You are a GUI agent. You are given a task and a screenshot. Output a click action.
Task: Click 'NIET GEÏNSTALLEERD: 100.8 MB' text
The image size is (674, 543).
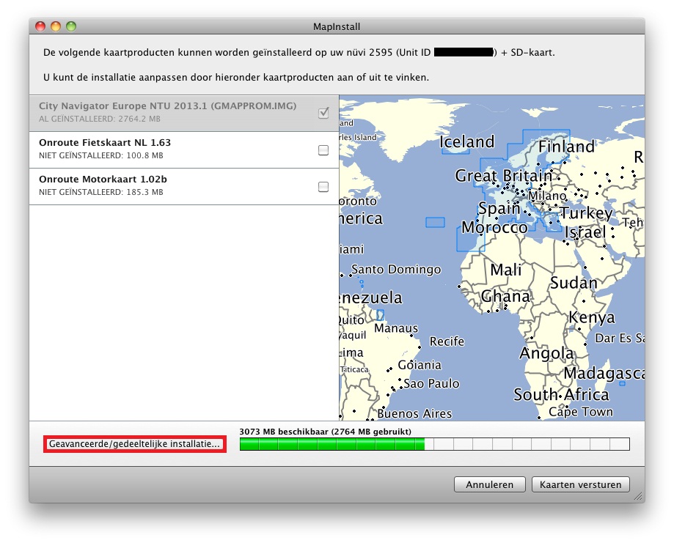(x=101, y=155)
